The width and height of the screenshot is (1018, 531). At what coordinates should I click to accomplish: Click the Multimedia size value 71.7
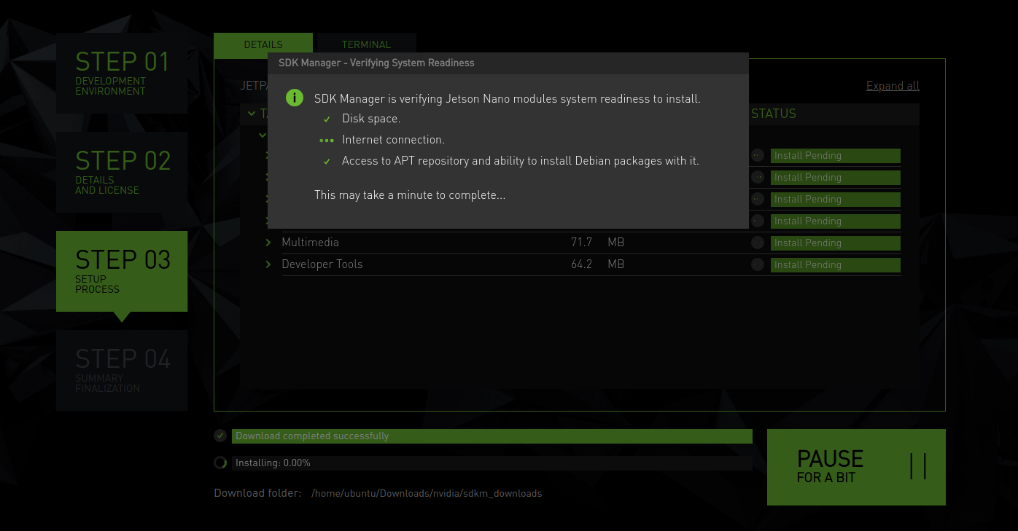tap(581, 243)
